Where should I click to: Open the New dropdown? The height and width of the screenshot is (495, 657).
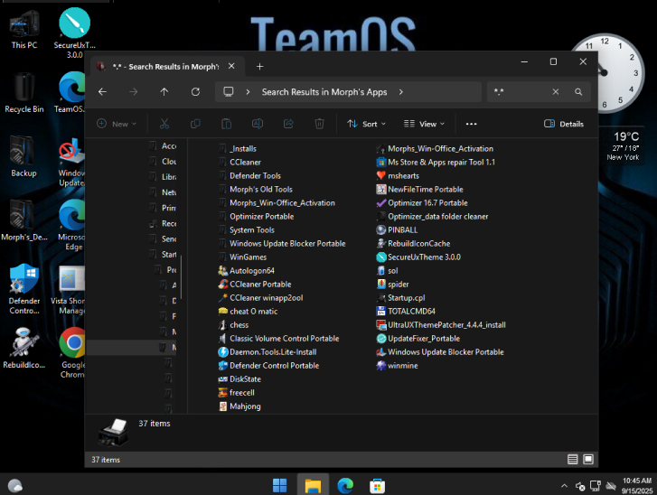click(117, 124)
